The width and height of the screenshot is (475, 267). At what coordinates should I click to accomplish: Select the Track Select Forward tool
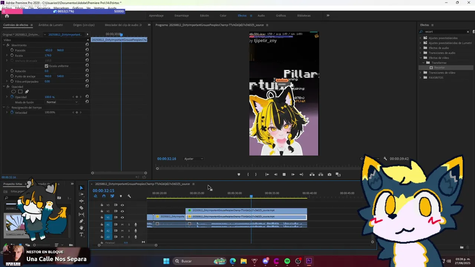click(x=82, y=195)
